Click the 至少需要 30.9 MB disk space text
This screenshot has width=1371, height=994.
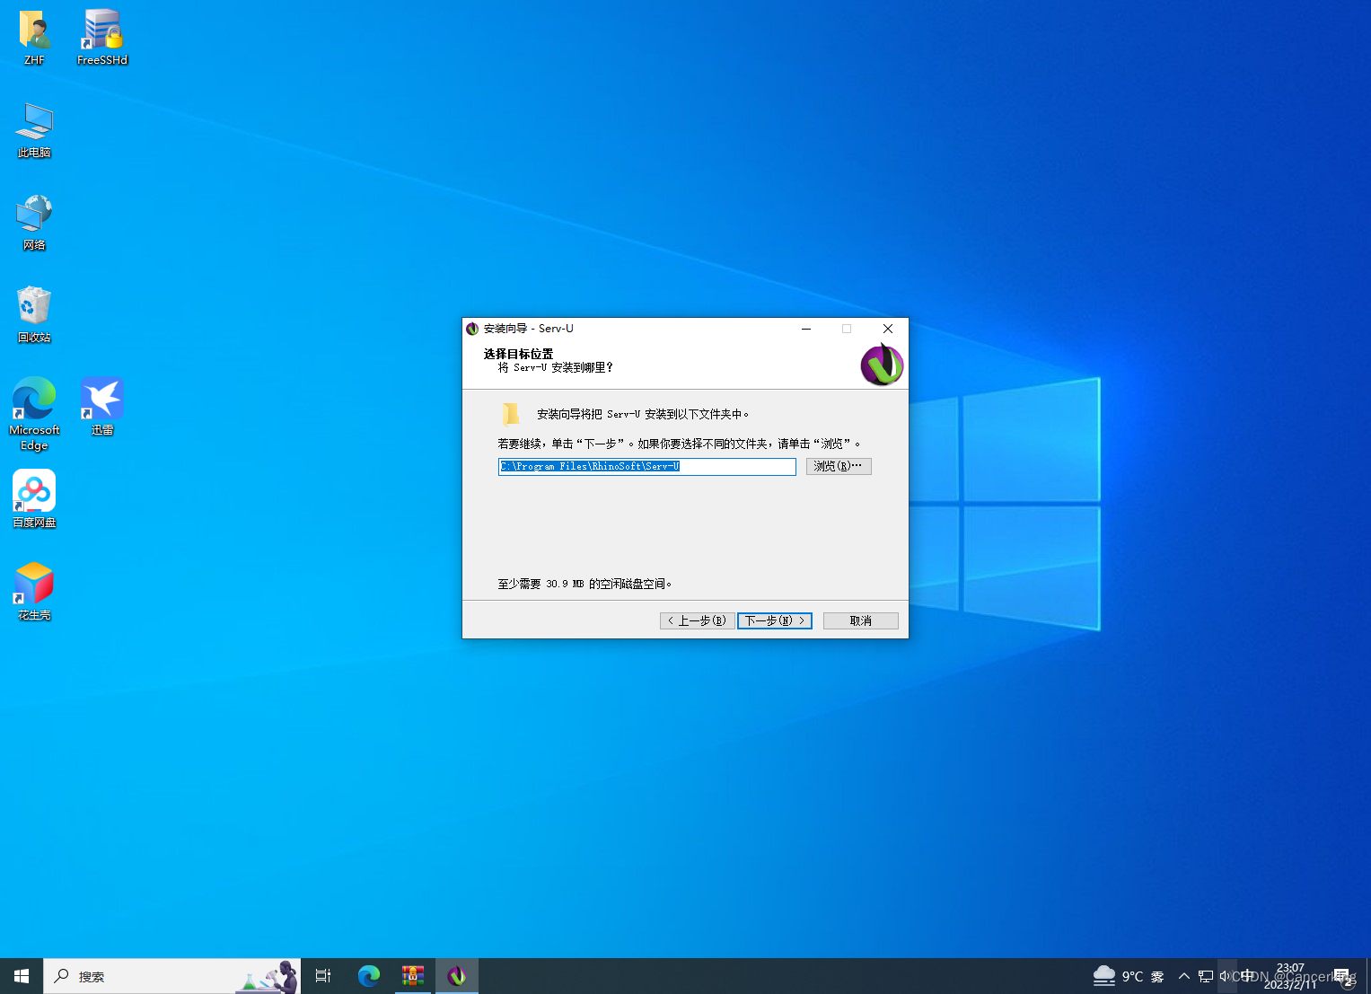[x=585, y=584]
